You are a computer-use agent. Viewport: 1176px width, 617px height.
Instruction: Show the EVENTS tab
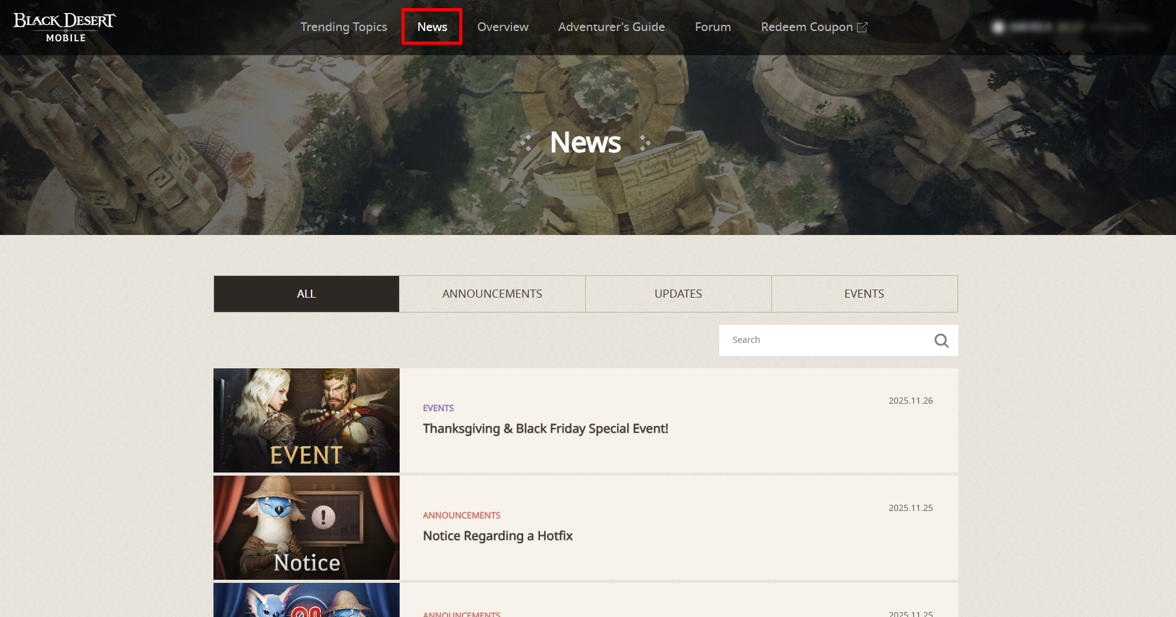tap(864, 294)
